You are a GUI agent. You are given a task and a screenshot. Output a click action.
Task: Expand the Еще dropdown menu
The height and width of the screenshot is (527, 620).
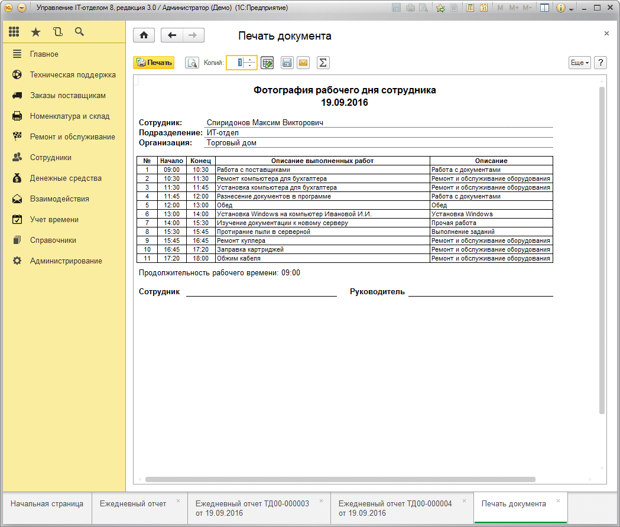[579, 63]
